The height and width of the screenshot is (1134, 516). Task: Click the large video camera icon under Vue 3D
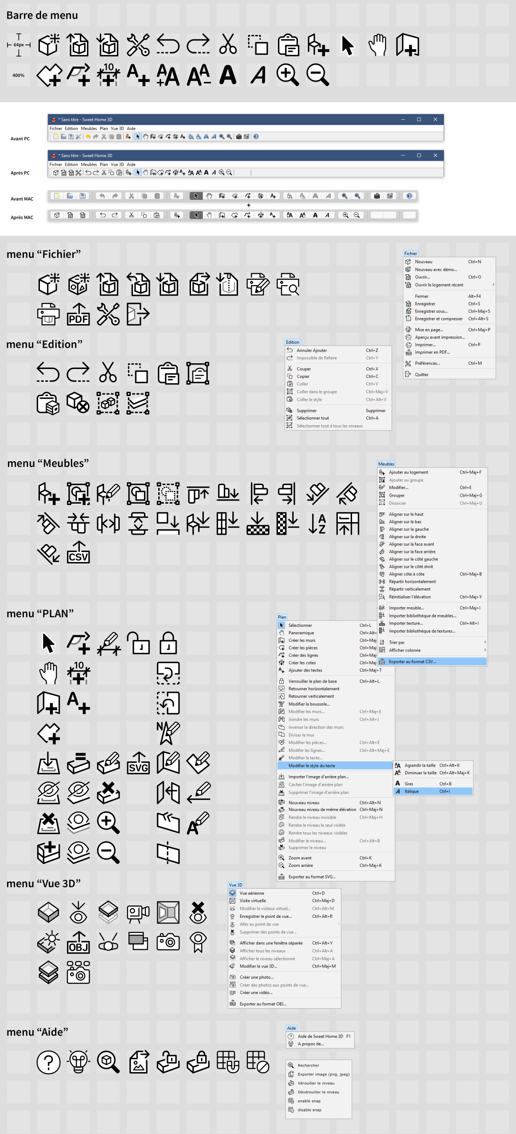click(x=138, y=913)
